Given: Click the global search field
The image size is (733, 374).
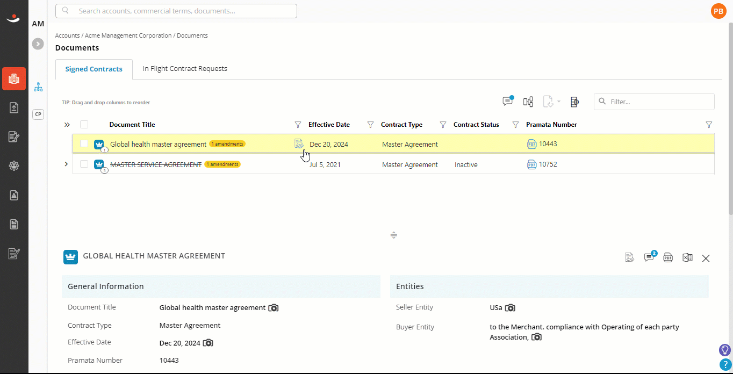Looking at the screenshot, I should [x=176, y=11].
